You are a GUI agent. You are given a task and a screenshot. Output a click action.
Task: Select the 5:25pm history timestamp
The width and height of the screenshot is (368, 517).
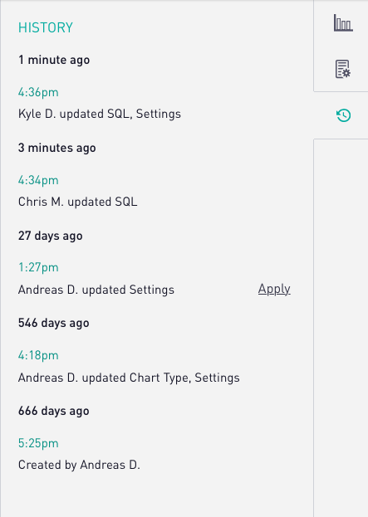pos(38,443)
